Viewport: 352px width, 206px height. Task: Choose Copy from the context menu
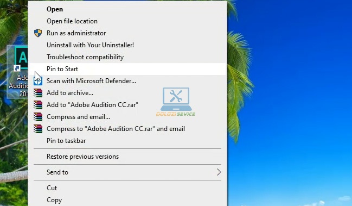[x=127, y=200]
